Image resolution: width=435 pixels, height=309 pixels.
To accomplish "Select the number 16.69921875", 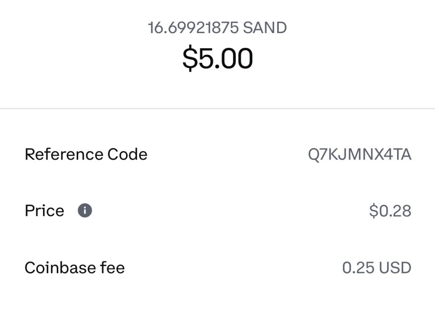I will 193,28.
